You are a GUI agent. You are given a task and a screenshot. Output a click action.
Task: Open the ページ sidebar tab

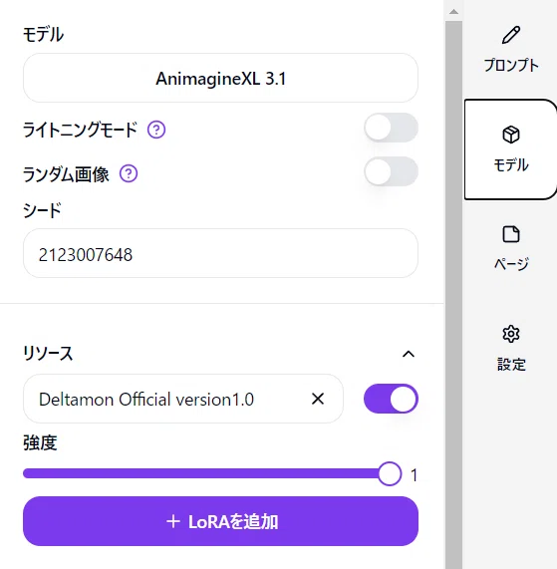pos(511,248)
